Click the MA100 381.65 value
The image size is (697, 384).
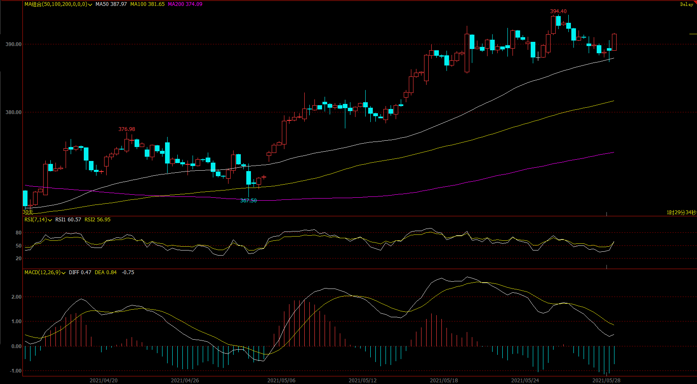pos(147,4)
